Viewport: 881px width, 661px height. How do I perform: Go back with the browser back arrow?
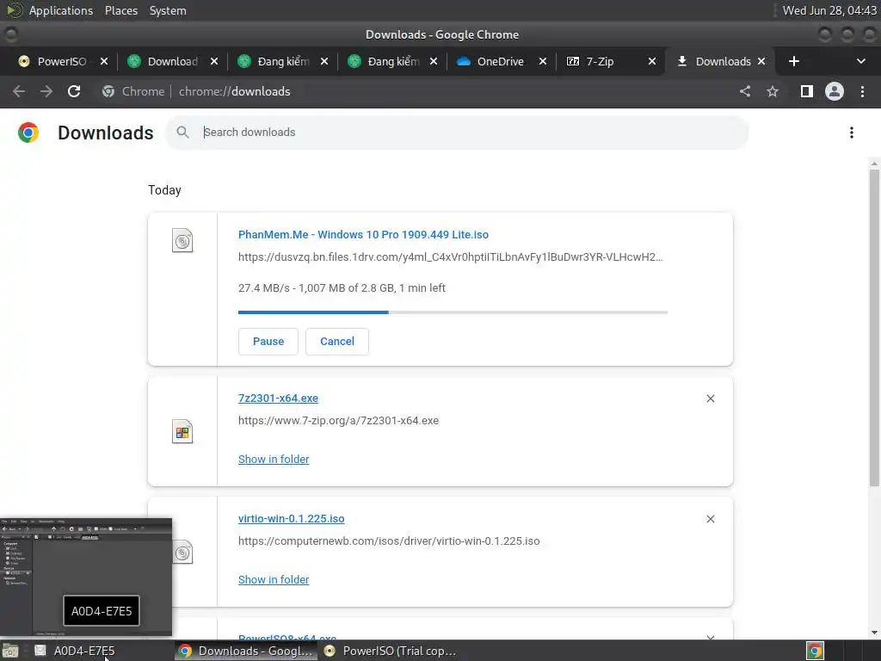[19, 91]
